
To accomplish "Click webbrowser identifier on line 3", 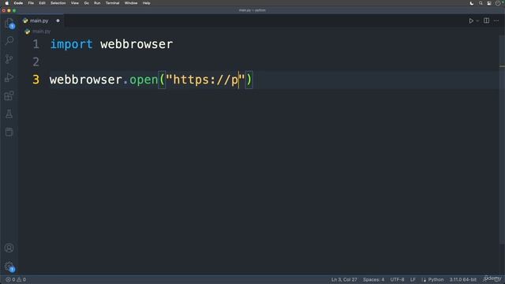I will pyautogui.click(x=86, y=80).
